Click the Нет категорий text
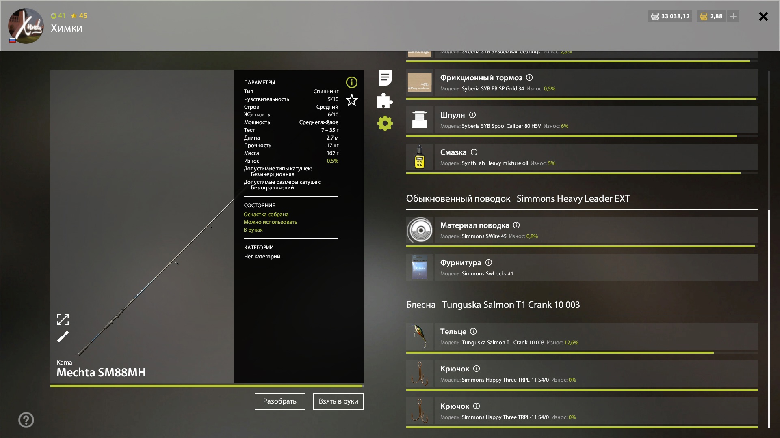 tap(262, 256)
